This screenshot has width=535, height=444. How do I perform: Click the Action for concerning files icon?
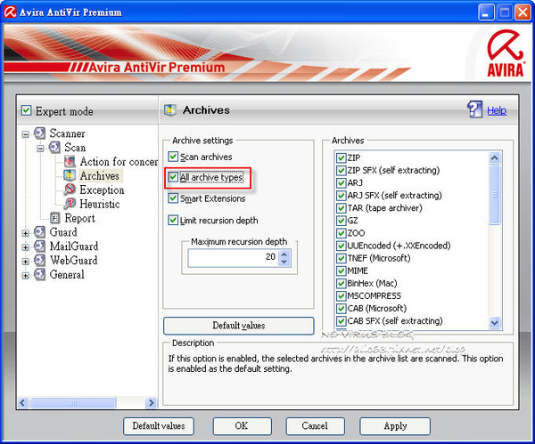pos(70,161)
